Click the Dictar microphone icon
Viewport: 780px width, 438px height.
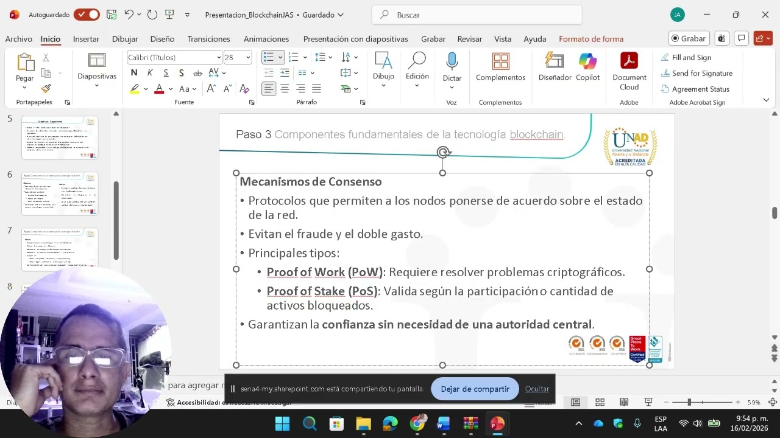(x=452, y=61)
